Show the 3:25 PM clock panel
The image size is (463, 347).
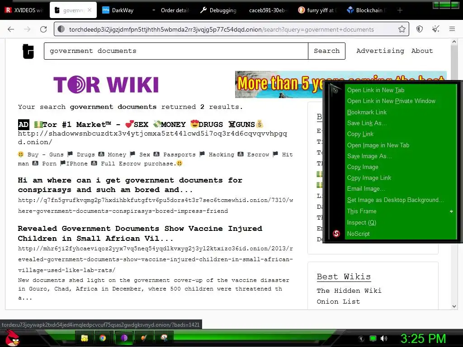[423, 339]
